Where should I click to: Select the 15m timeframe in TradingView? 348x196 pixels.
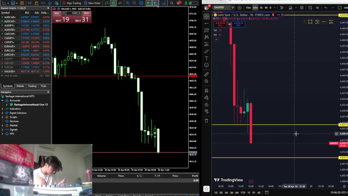pos(248,8)
